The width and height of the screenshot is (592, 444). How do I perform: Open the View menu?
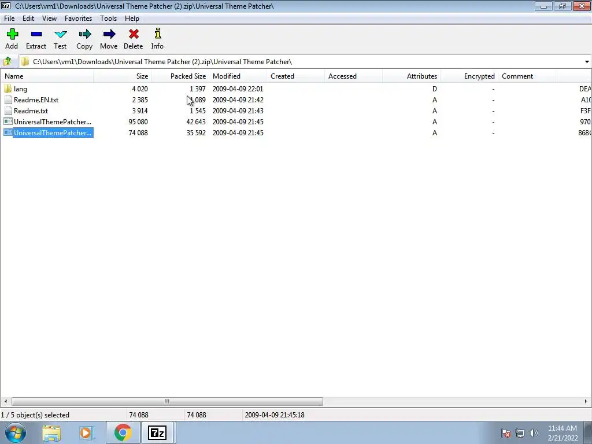49,18
